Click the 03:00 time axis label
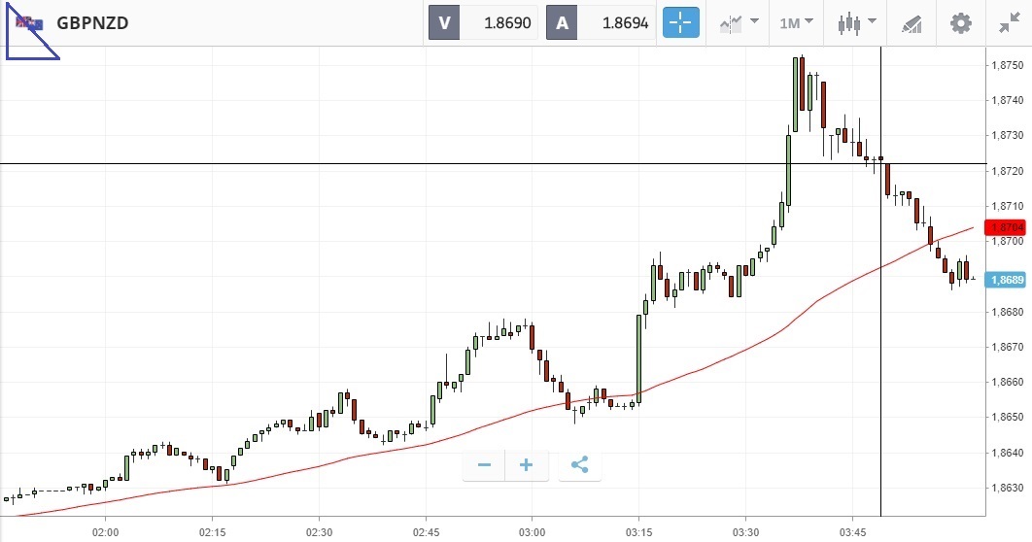1032x542 pixels. [532, 532]
